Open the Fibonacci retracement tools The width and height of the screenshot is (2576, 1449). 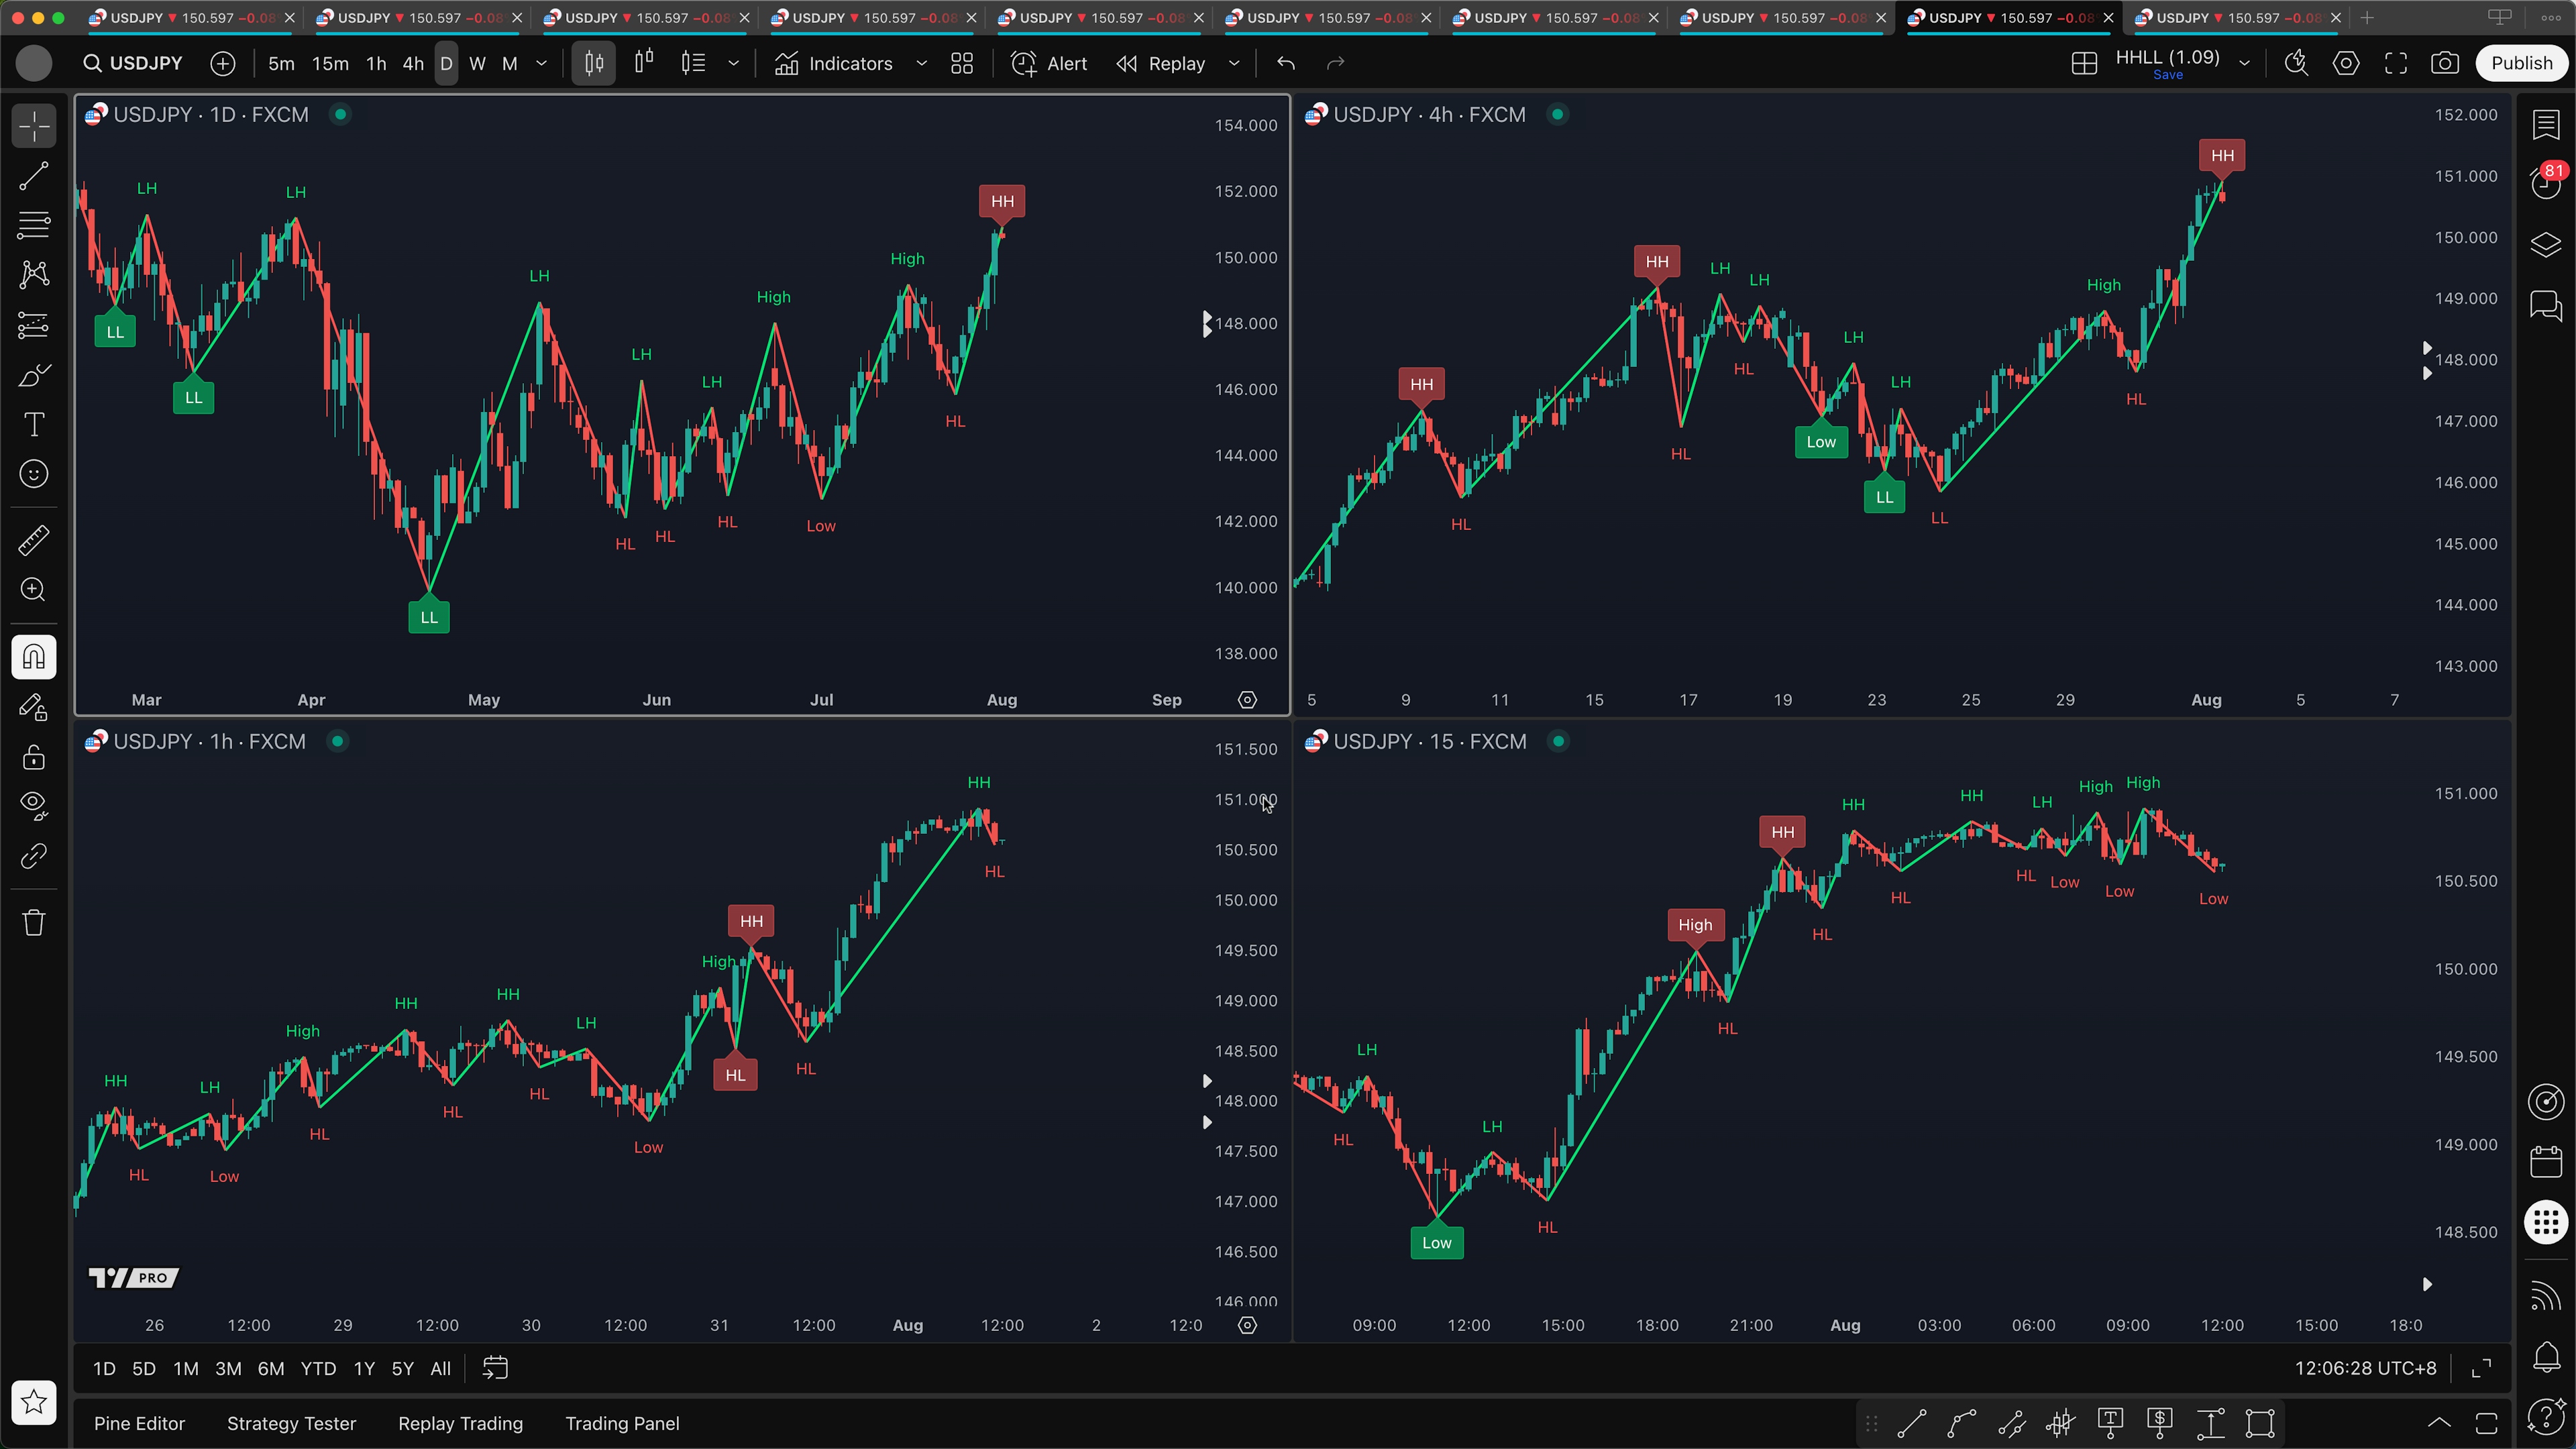34,226
